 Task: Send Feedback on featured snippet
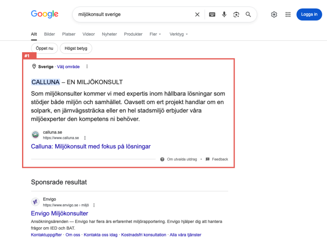[220, 159]
